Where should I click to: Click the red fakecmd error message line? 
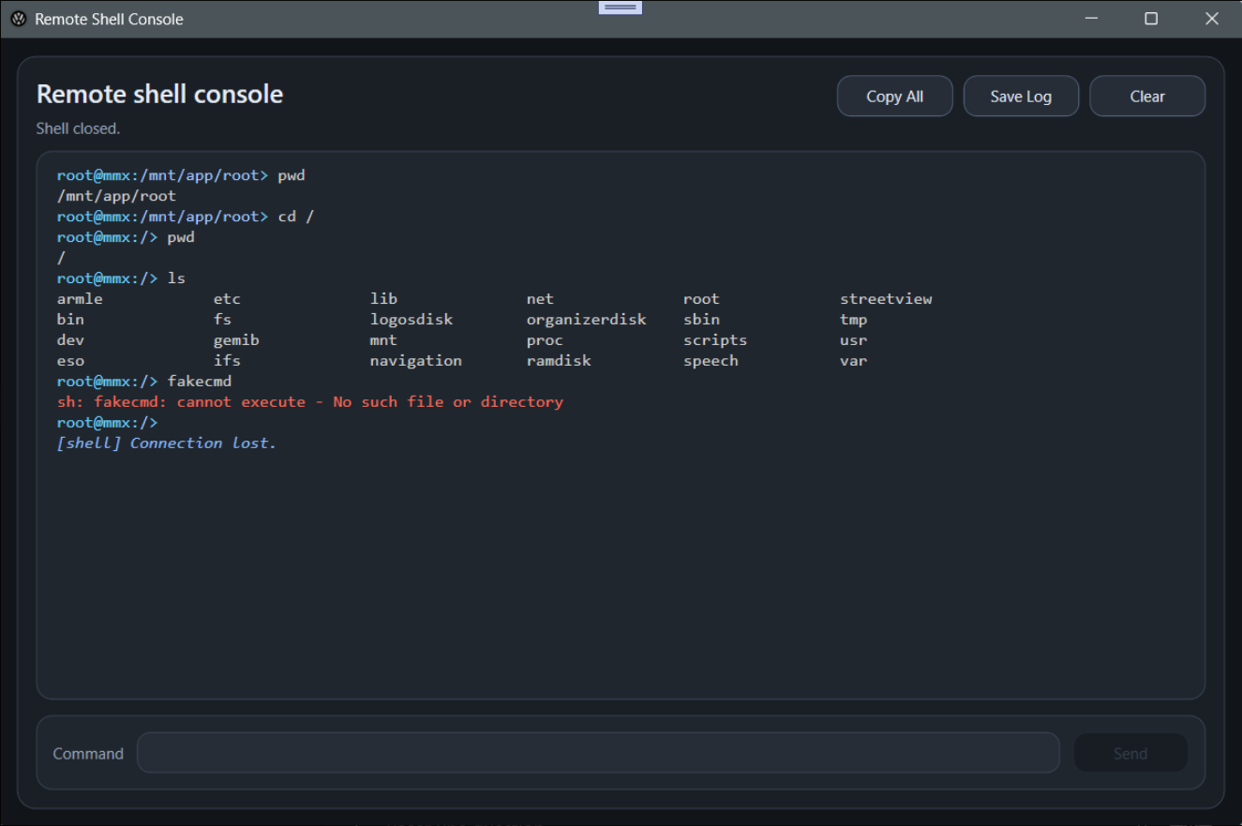point(309,401)
